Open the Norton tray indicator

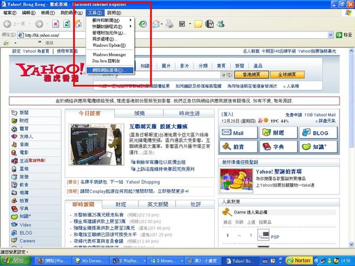click(x=299, y=261)
